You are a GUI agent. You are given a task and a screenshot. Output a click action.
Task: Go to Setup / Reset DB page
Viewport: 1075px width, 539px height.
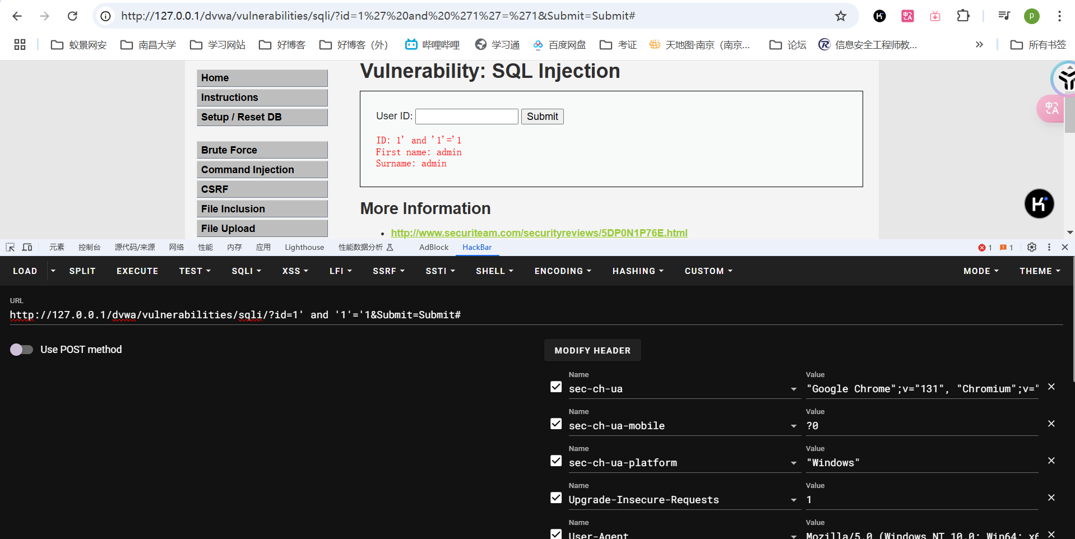click(262, 117)
